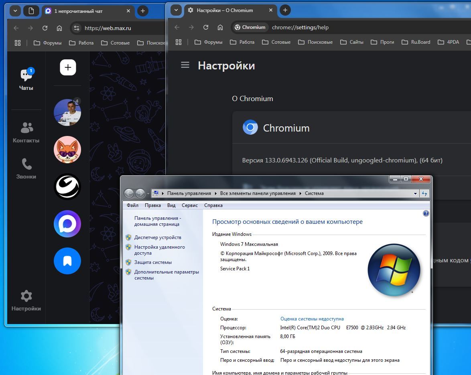Open tab search dropdown in MAX window
Screen dimensions: 471x375
[x=15, y=11]
